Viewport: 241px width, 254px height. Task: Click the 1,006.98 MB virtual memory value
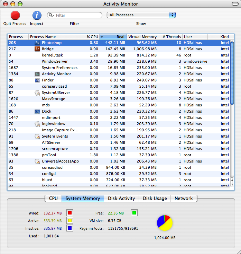(145, 49)
